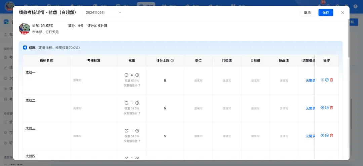Click the 评分上限 value 5 for 成就二
363x166 pixels.
click(165, 108)
